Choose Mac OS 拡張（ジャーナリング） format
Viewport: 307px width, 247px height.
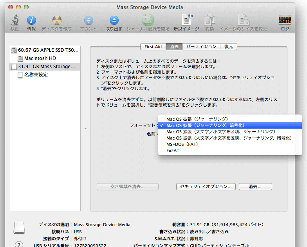click(x=230, y=119)
